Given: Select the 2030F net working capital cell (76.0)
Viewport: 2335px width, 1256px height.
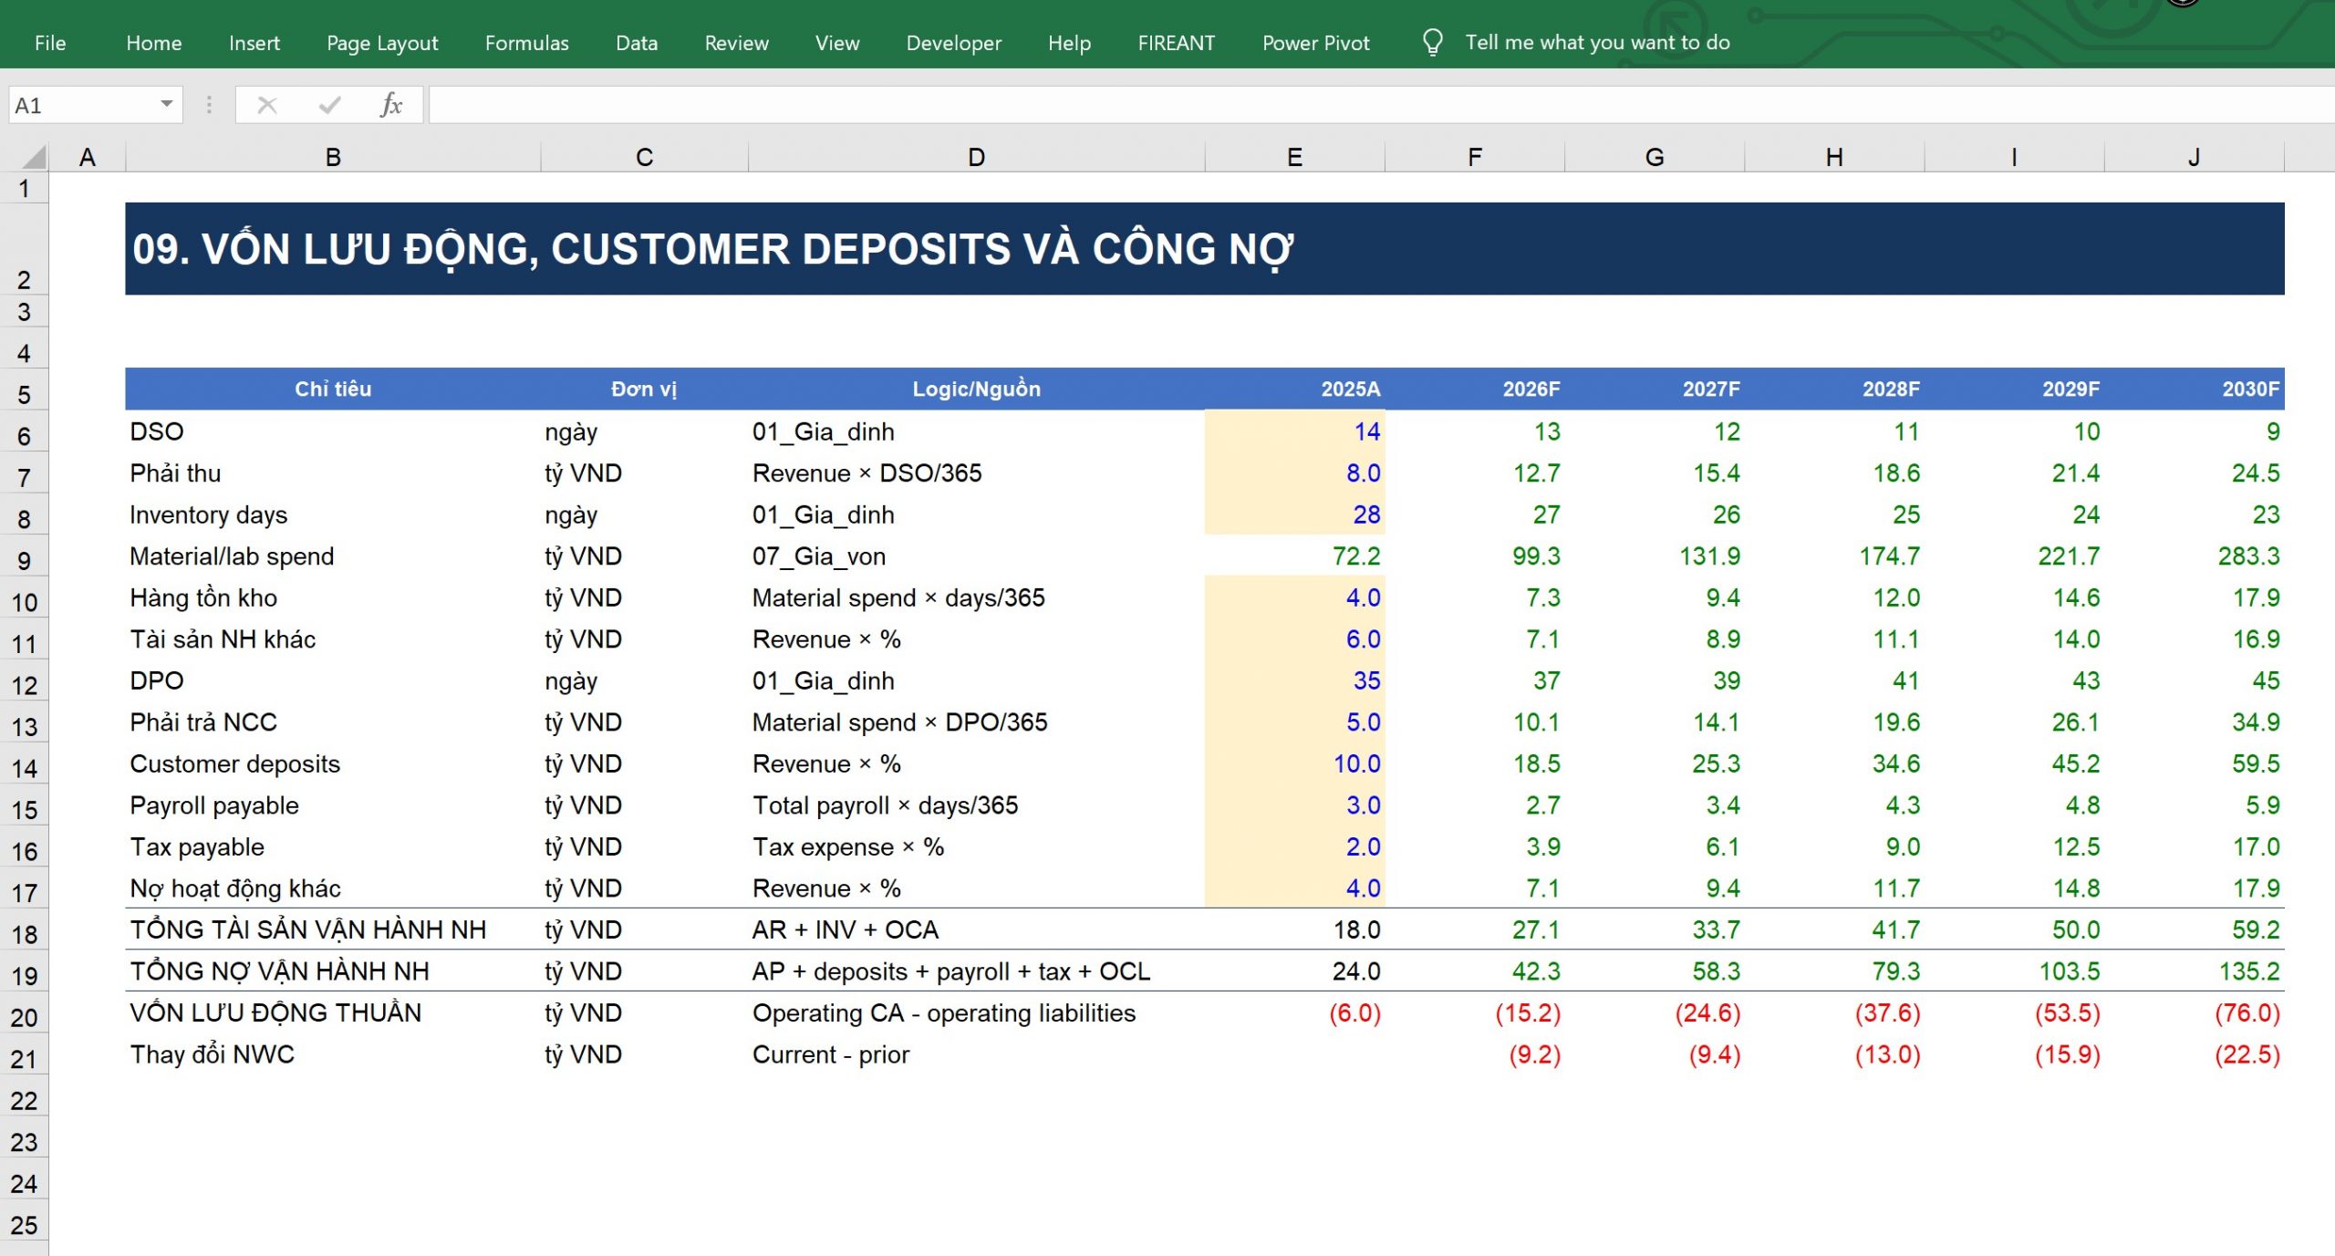Looking at the screenshot, I should click(2195, 1012).
